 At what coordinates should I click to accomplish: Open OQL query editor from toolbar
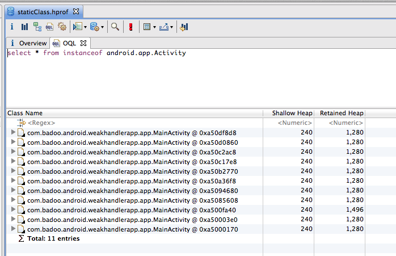(x=49, y=27)
